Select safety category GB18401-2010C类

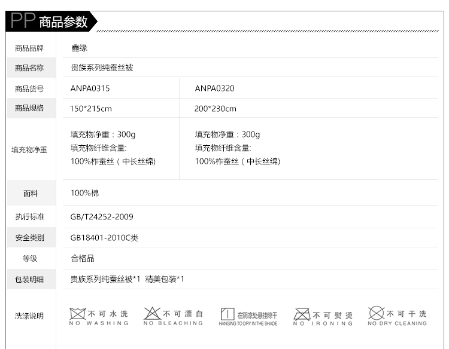click(x=105, y=237)
